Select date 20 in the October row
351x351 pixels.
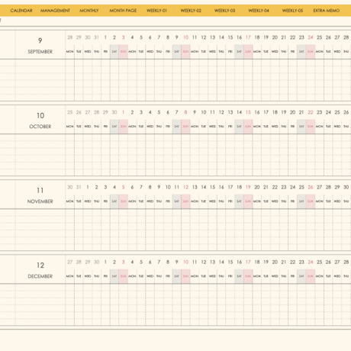tap(293, 112)
